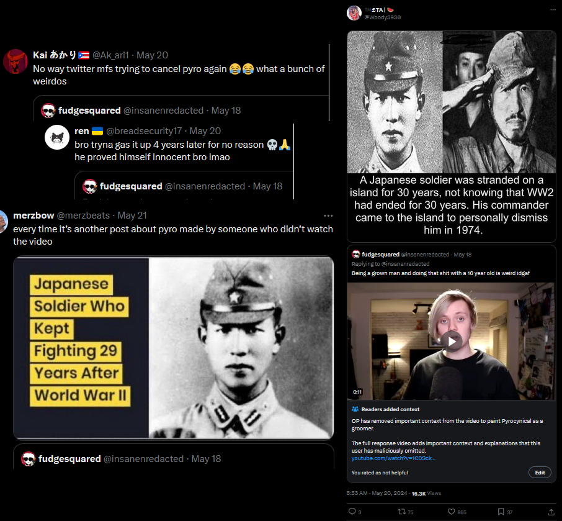
Task: Open the stranded Japanese soldier meme image
Action: (451, 137)
